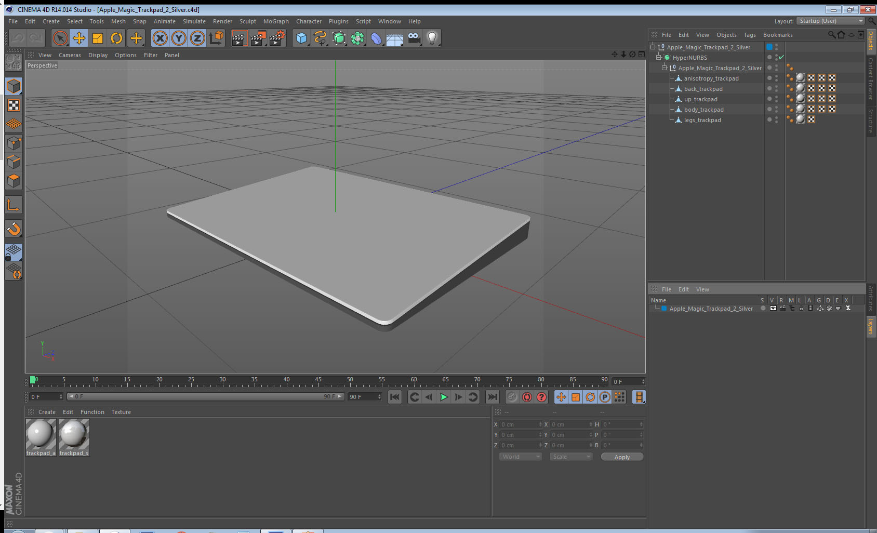Activate the Move tool

coord(79,38)
